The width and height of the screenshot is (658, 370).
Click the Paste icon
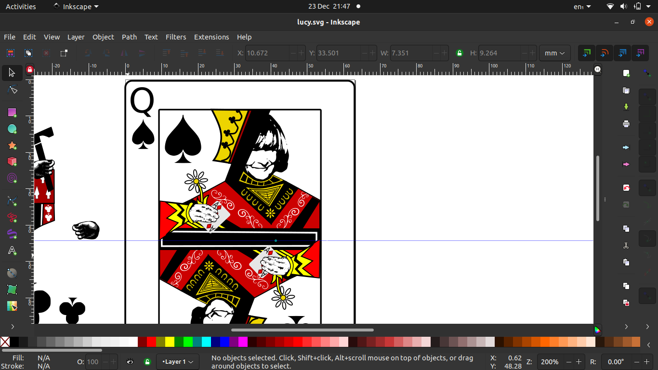[626, 262]
